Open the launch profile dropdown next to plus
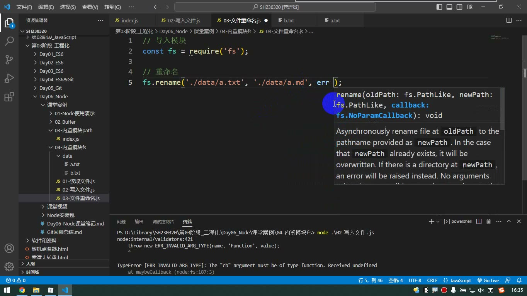Viewport: 527px width, 296px height. [438, 222]
